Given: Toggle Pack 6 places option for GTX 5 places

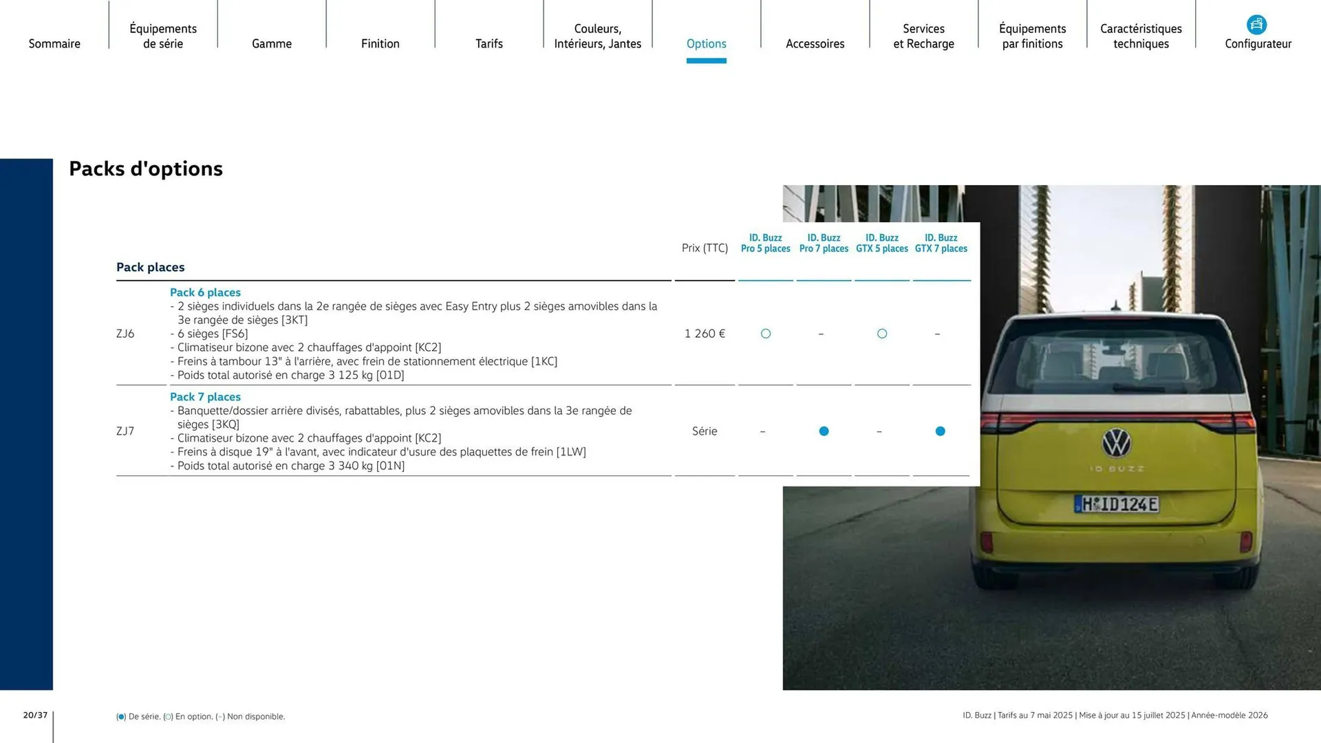Looking at the screenshot, I should [x=882, y=334].
